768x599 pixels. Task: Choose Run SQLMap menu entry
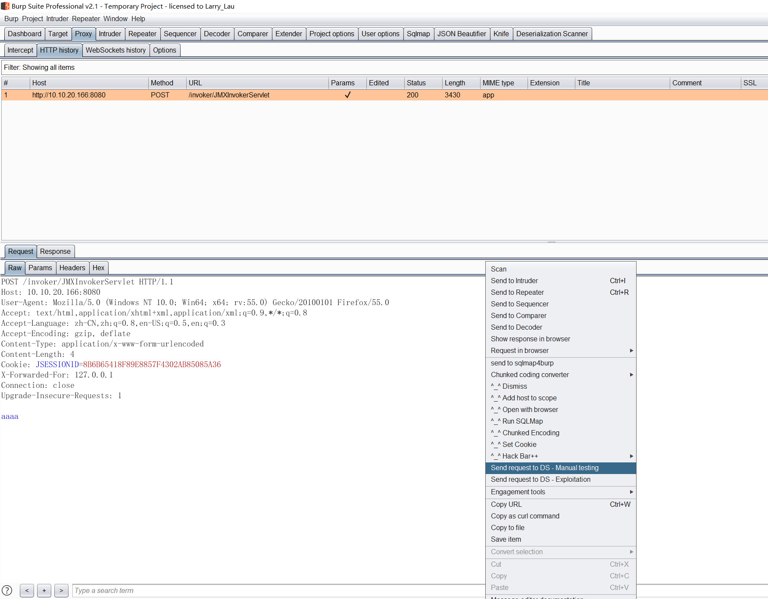(561, 421)
